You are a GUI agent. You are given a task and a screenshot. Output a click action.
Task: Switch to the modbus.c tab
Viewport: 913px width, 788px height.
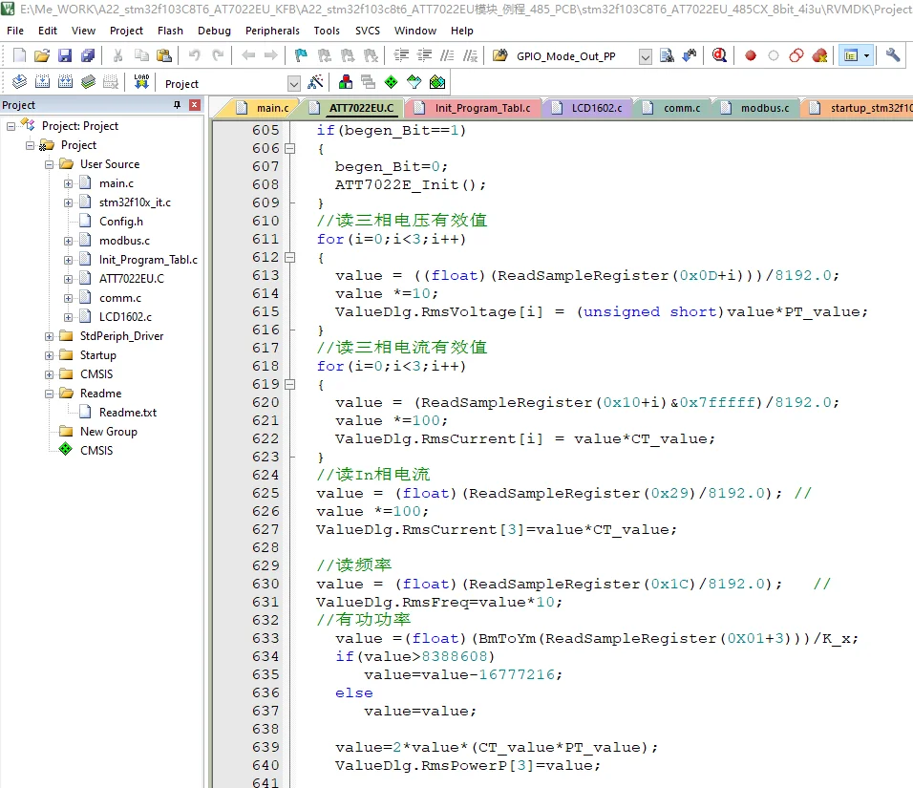(x=763, y=108)
